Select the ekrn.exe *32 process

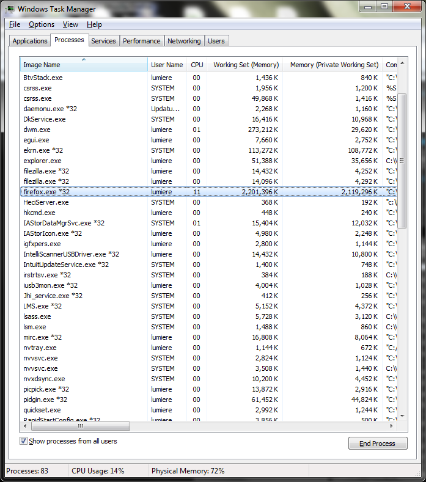click(x=208, y=150)
